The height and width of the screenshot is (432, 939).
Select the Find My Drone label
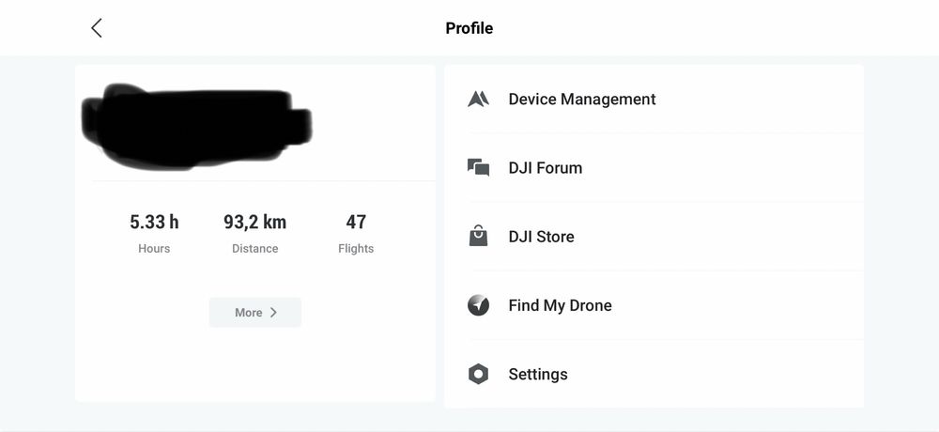point(560,305)
